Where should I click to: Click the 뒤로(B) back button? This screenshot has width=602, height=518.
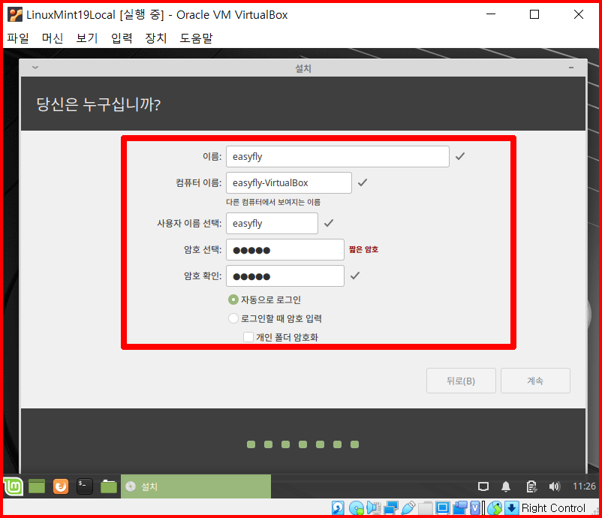click(461, 381)
